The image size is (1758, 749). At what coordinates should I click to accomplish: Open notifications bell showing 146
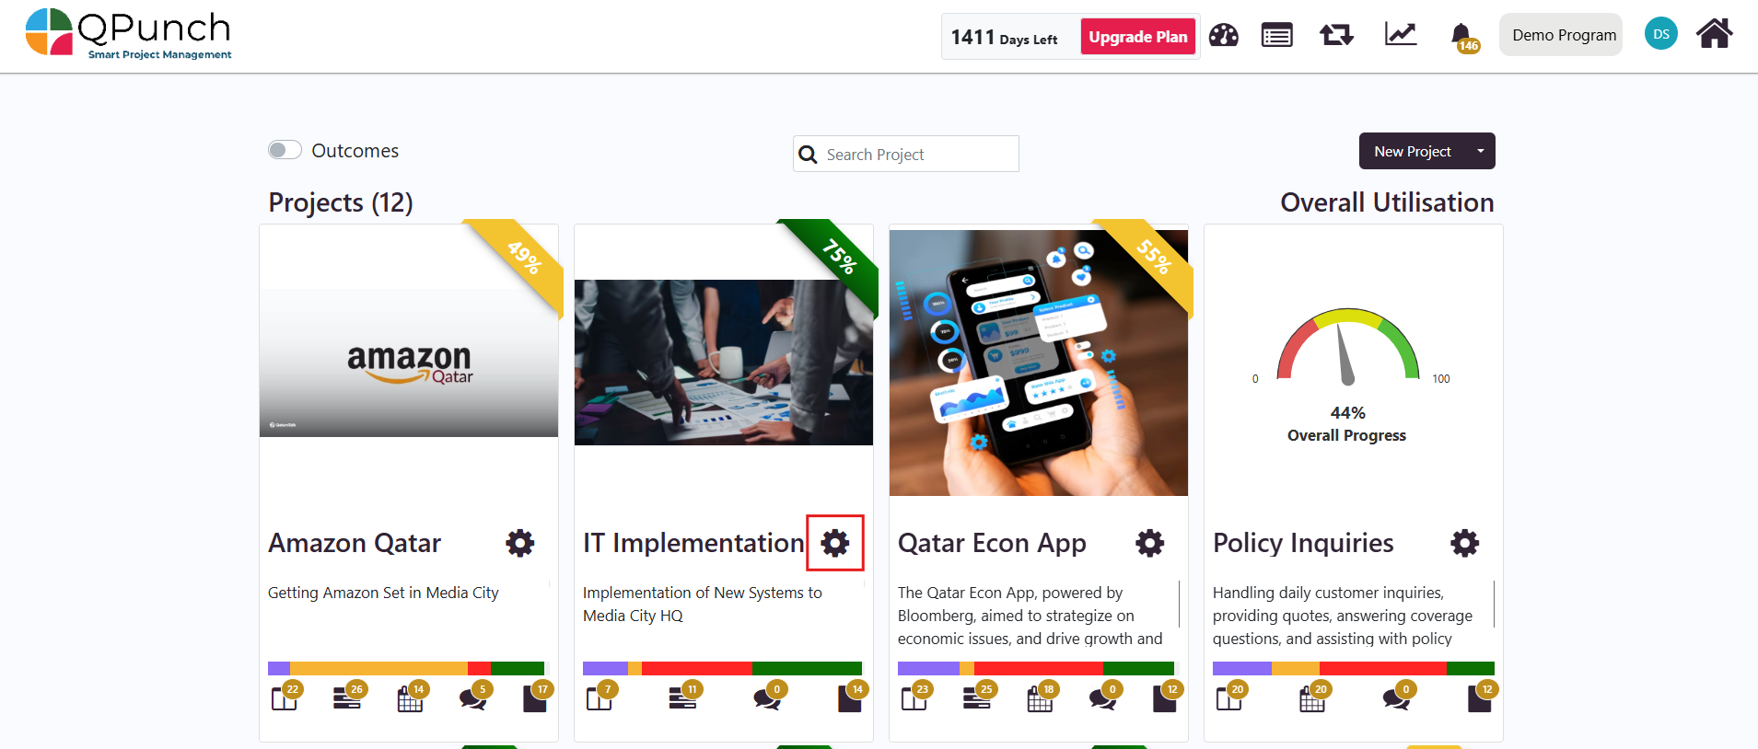click(1463, 38)
